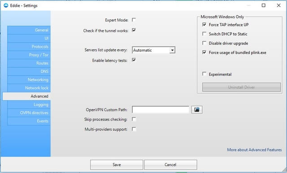Switch to the General tab
Image resolution: width=287 pixels, height=173 pixels.
pos(29,30)
